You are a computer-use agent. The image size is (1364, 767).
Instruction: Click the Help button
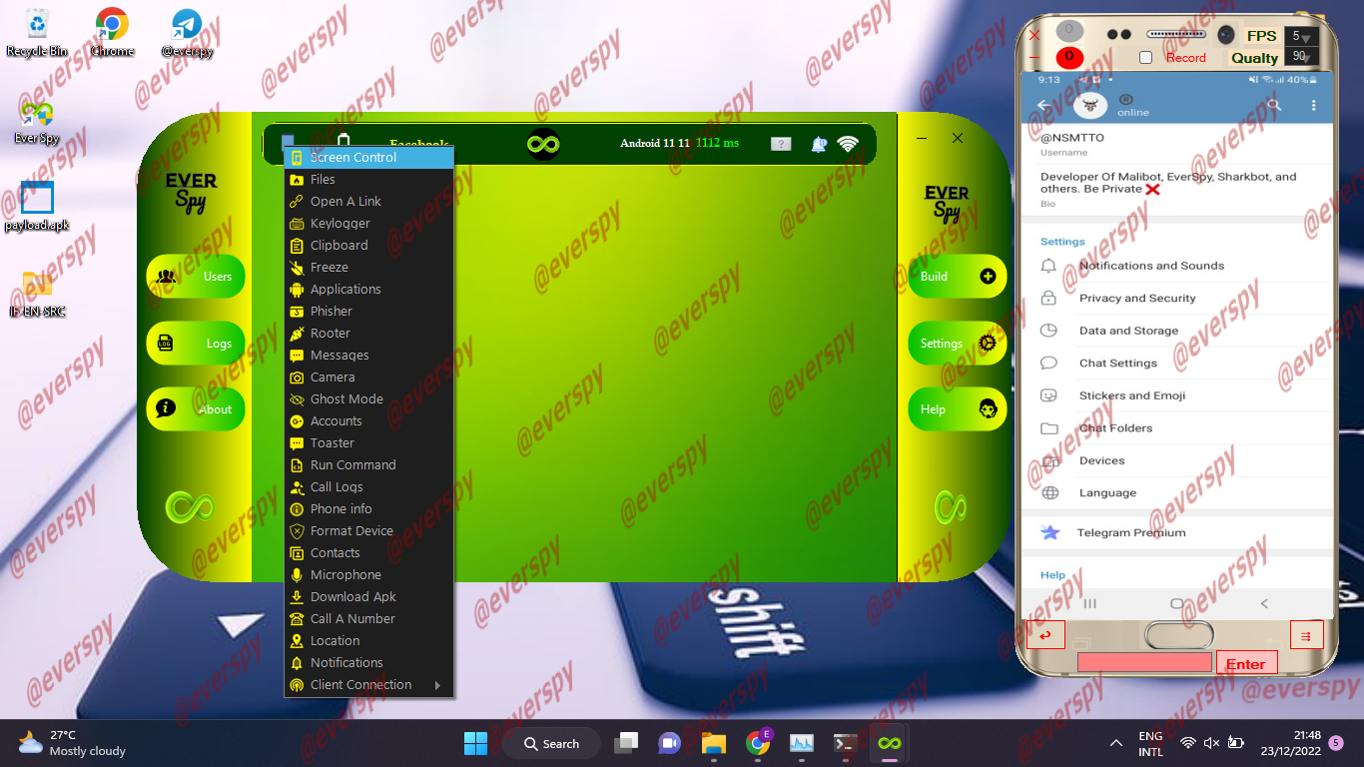click(958, 409)
